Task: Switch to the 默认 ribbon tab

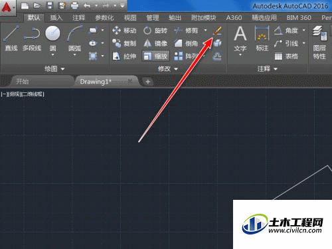Action: pos(34,18)
